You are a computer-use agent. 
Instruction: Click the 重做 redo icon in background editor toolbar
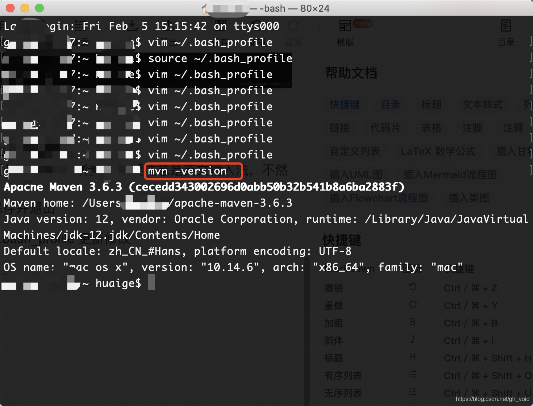point(294,26)
